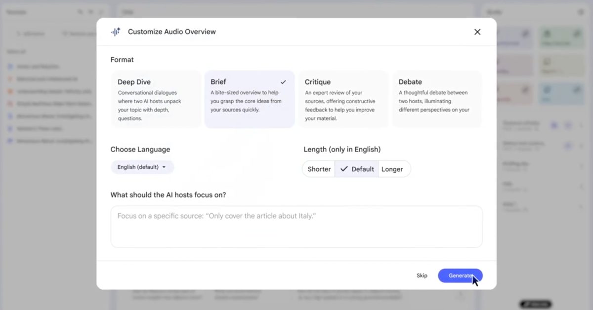Click the Generate button
Viewport: 593px width, 310px height.
(x=460, y=275)
